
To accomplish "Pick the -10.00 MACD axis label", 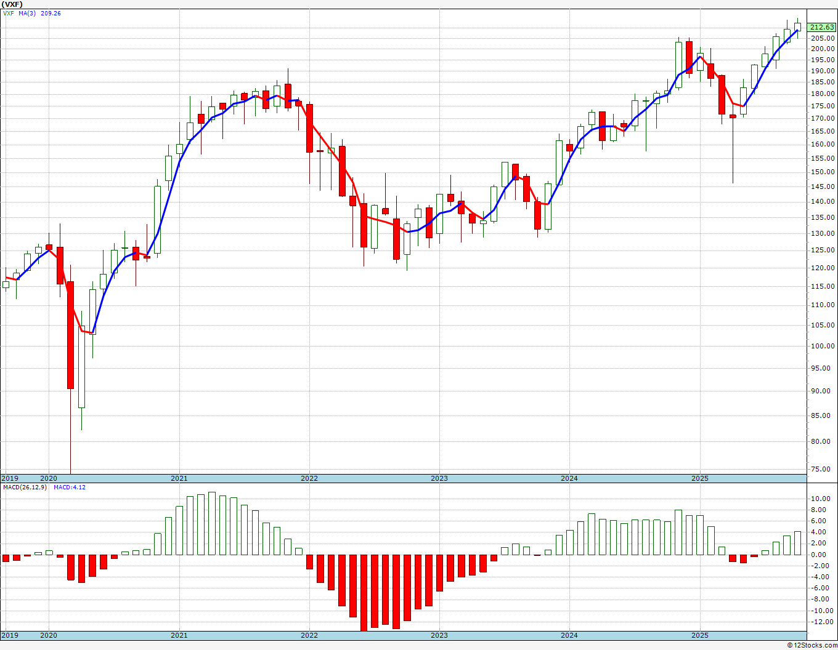I will click(822, 611).
